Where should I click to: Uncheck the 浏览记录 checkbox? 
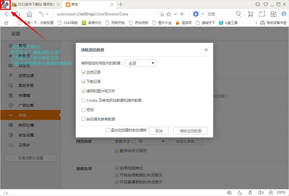[x=83, y=72]
